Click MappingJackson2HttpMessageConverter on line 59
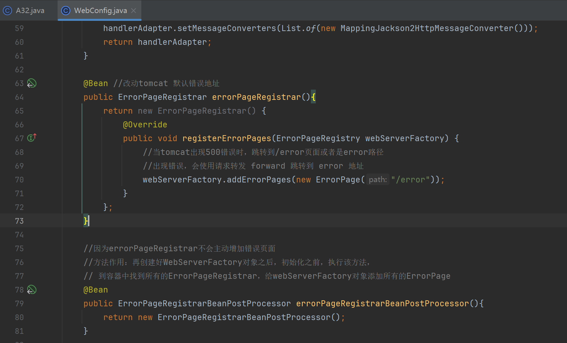This screenshot has height=343, width=567. pyautogui.click(x=427, y=28)
